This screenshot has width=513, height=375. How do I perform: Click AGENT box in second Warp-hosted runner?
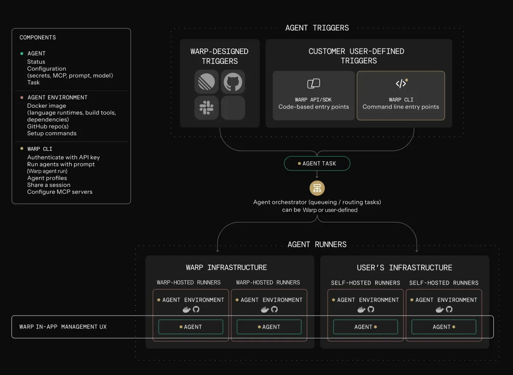(x=269, y=327)
